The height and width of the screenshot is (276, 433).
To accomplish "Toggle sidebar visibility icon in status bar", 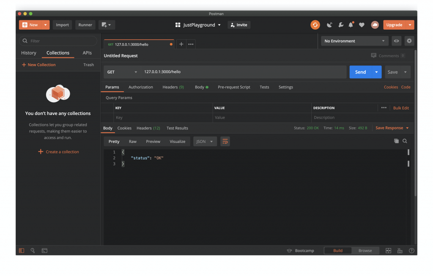I will tap(22, 251).
